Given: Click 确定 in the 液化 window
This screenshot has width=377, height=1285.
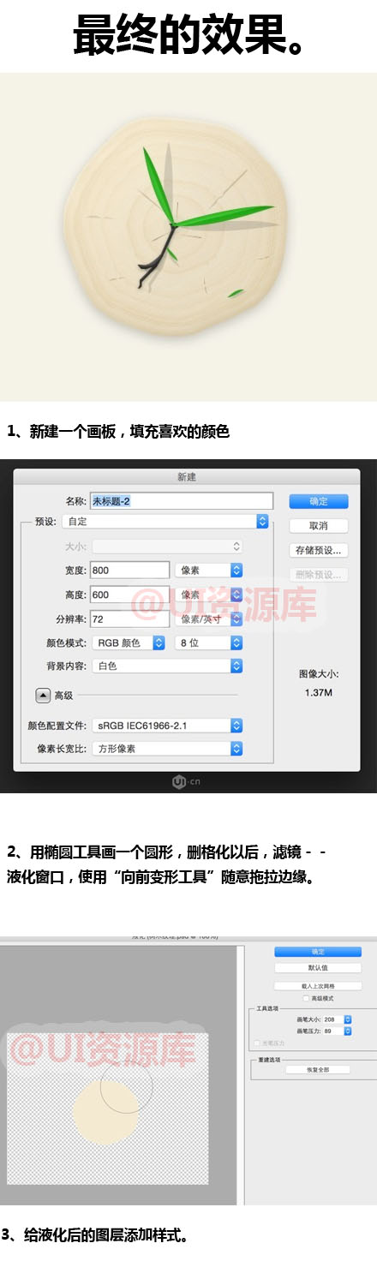Looking at the screenshot, I should [x=318, y=952].
